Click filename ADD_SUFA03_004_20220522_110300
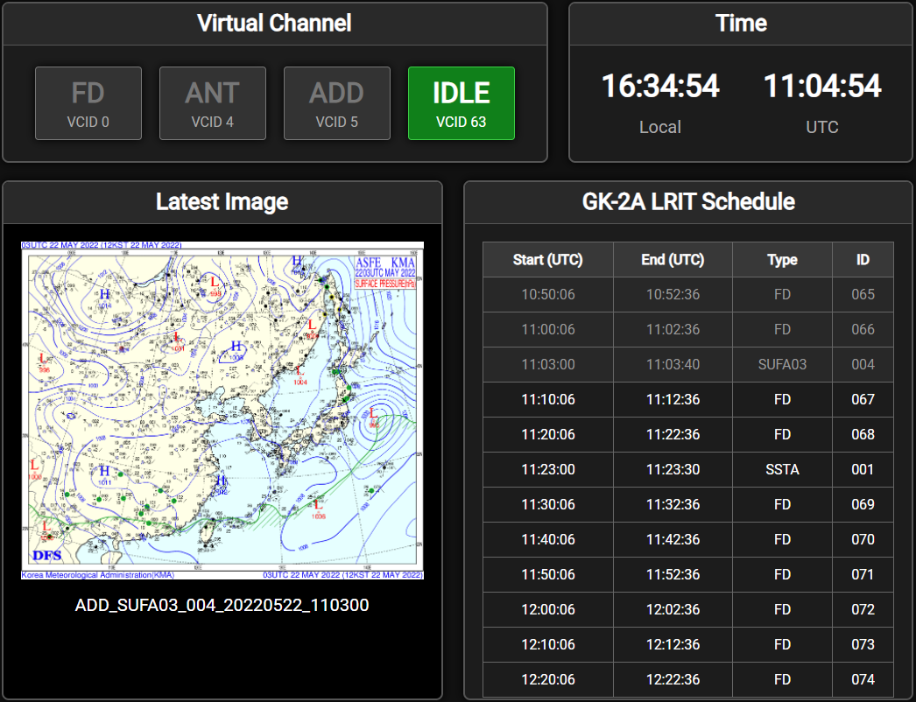Viewport: 916px width, 702px height. point(222,605)
